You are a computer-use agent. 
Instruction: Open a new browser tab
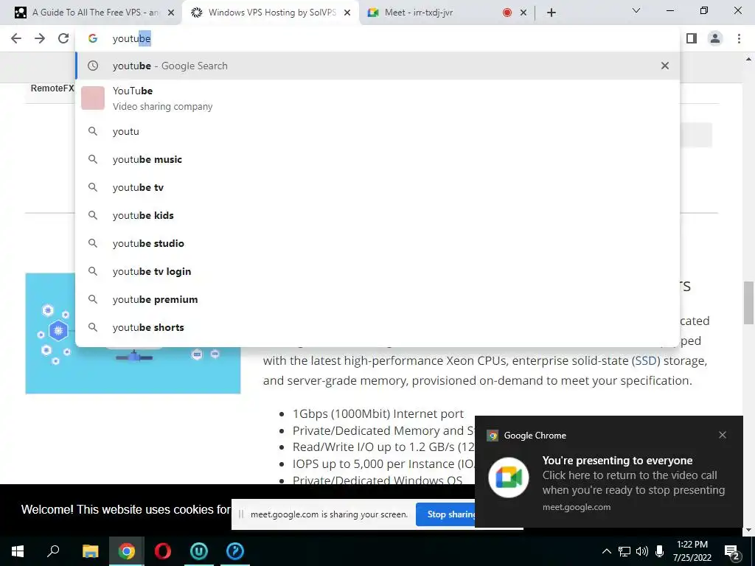click(x=552, y=13)
